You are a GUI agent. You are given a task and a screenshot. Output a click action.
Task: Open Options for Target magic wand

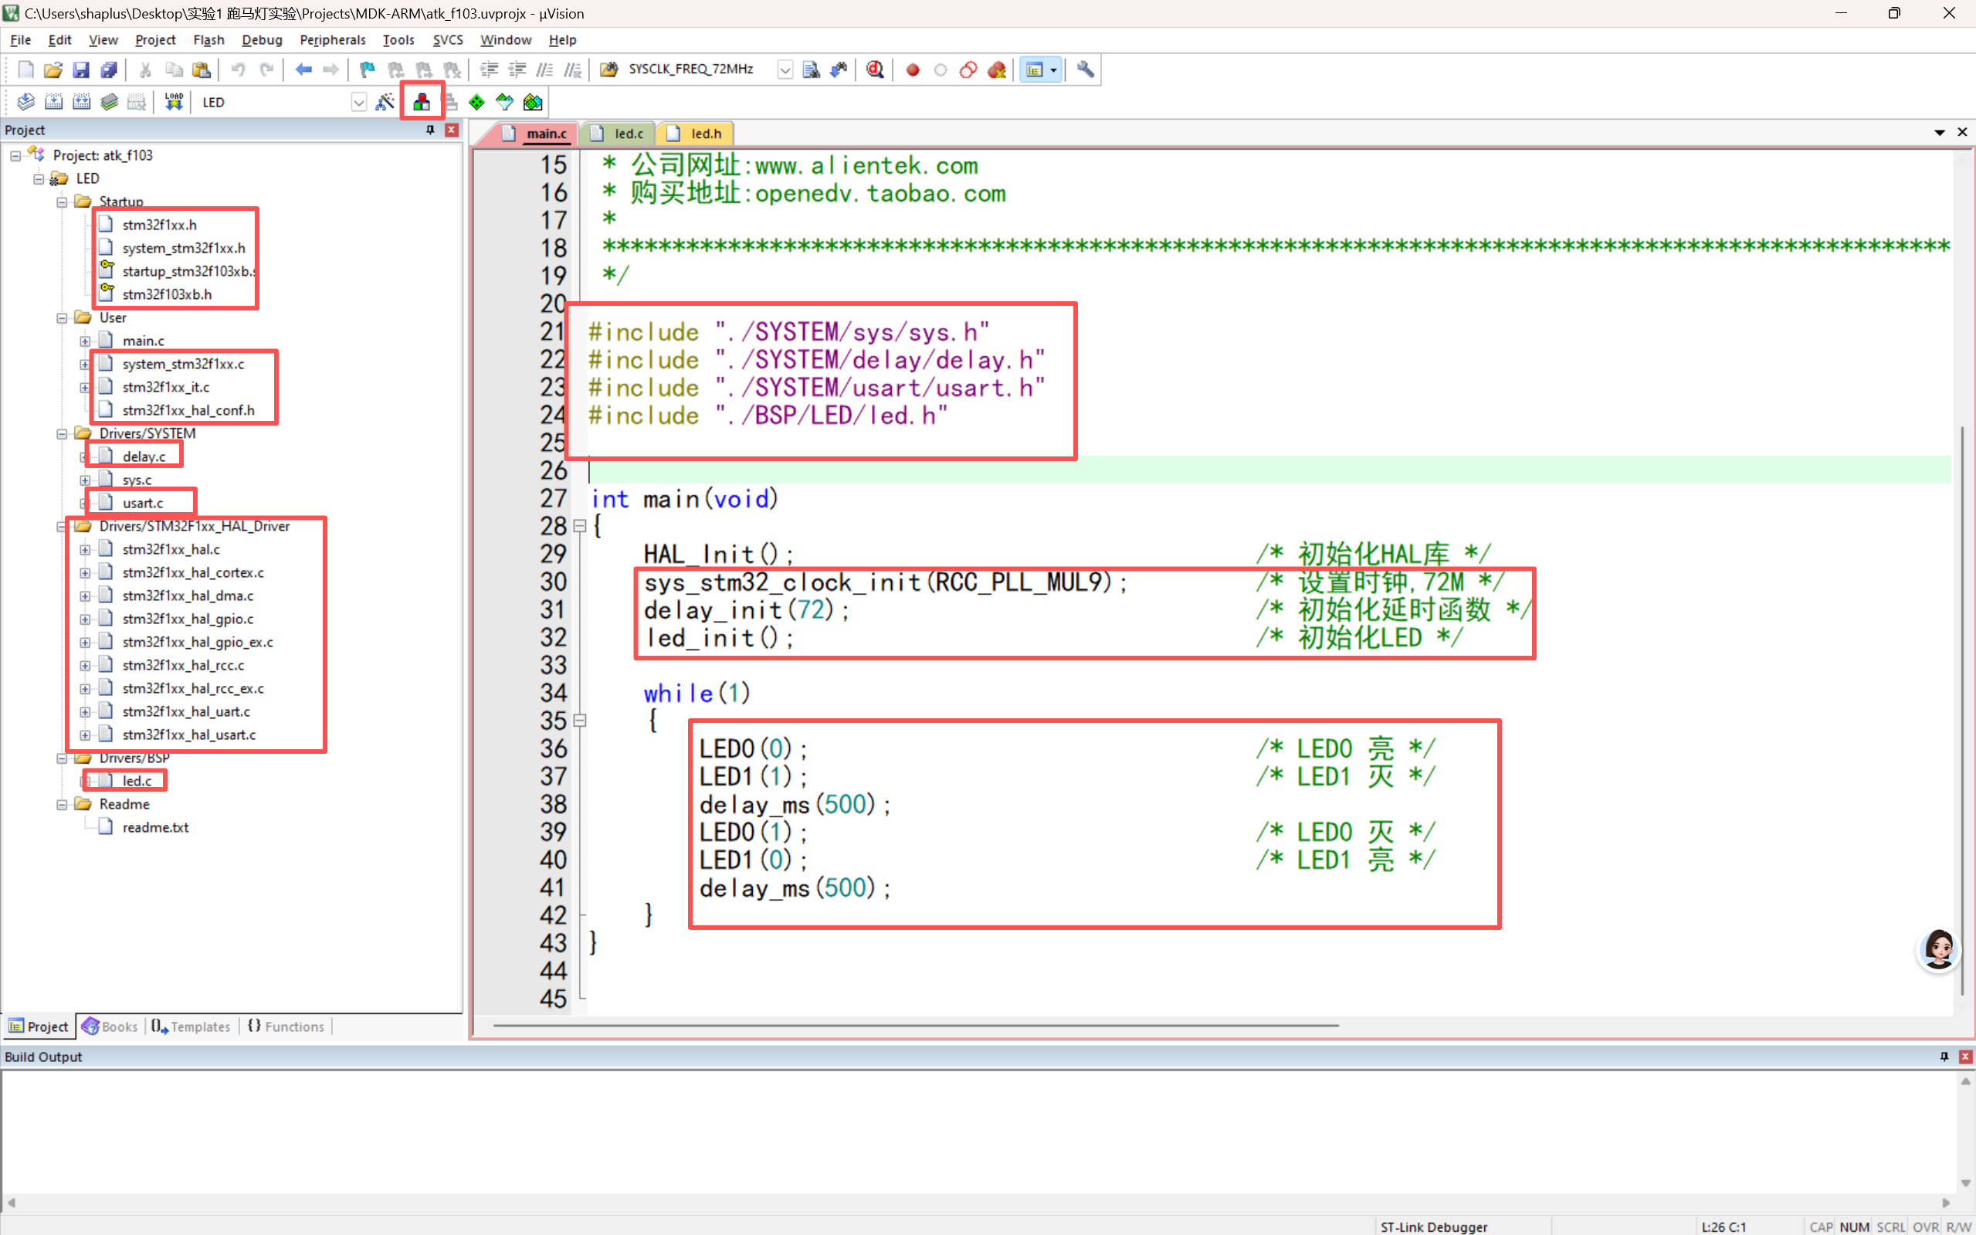coord(385,102)
